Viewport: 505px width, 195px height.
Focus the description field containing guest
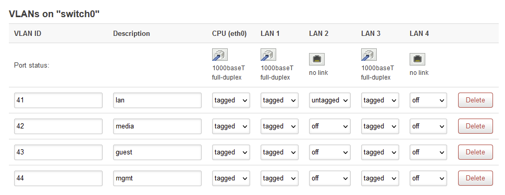[157, 152]
